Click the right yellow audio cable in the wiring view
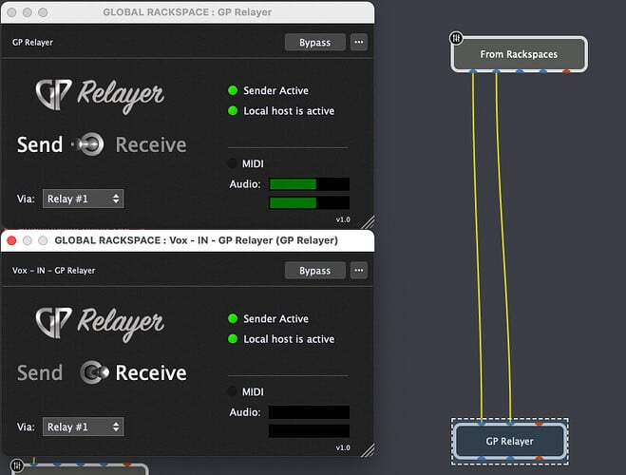This screenshot has height=475, width=626. click(503, 248)
